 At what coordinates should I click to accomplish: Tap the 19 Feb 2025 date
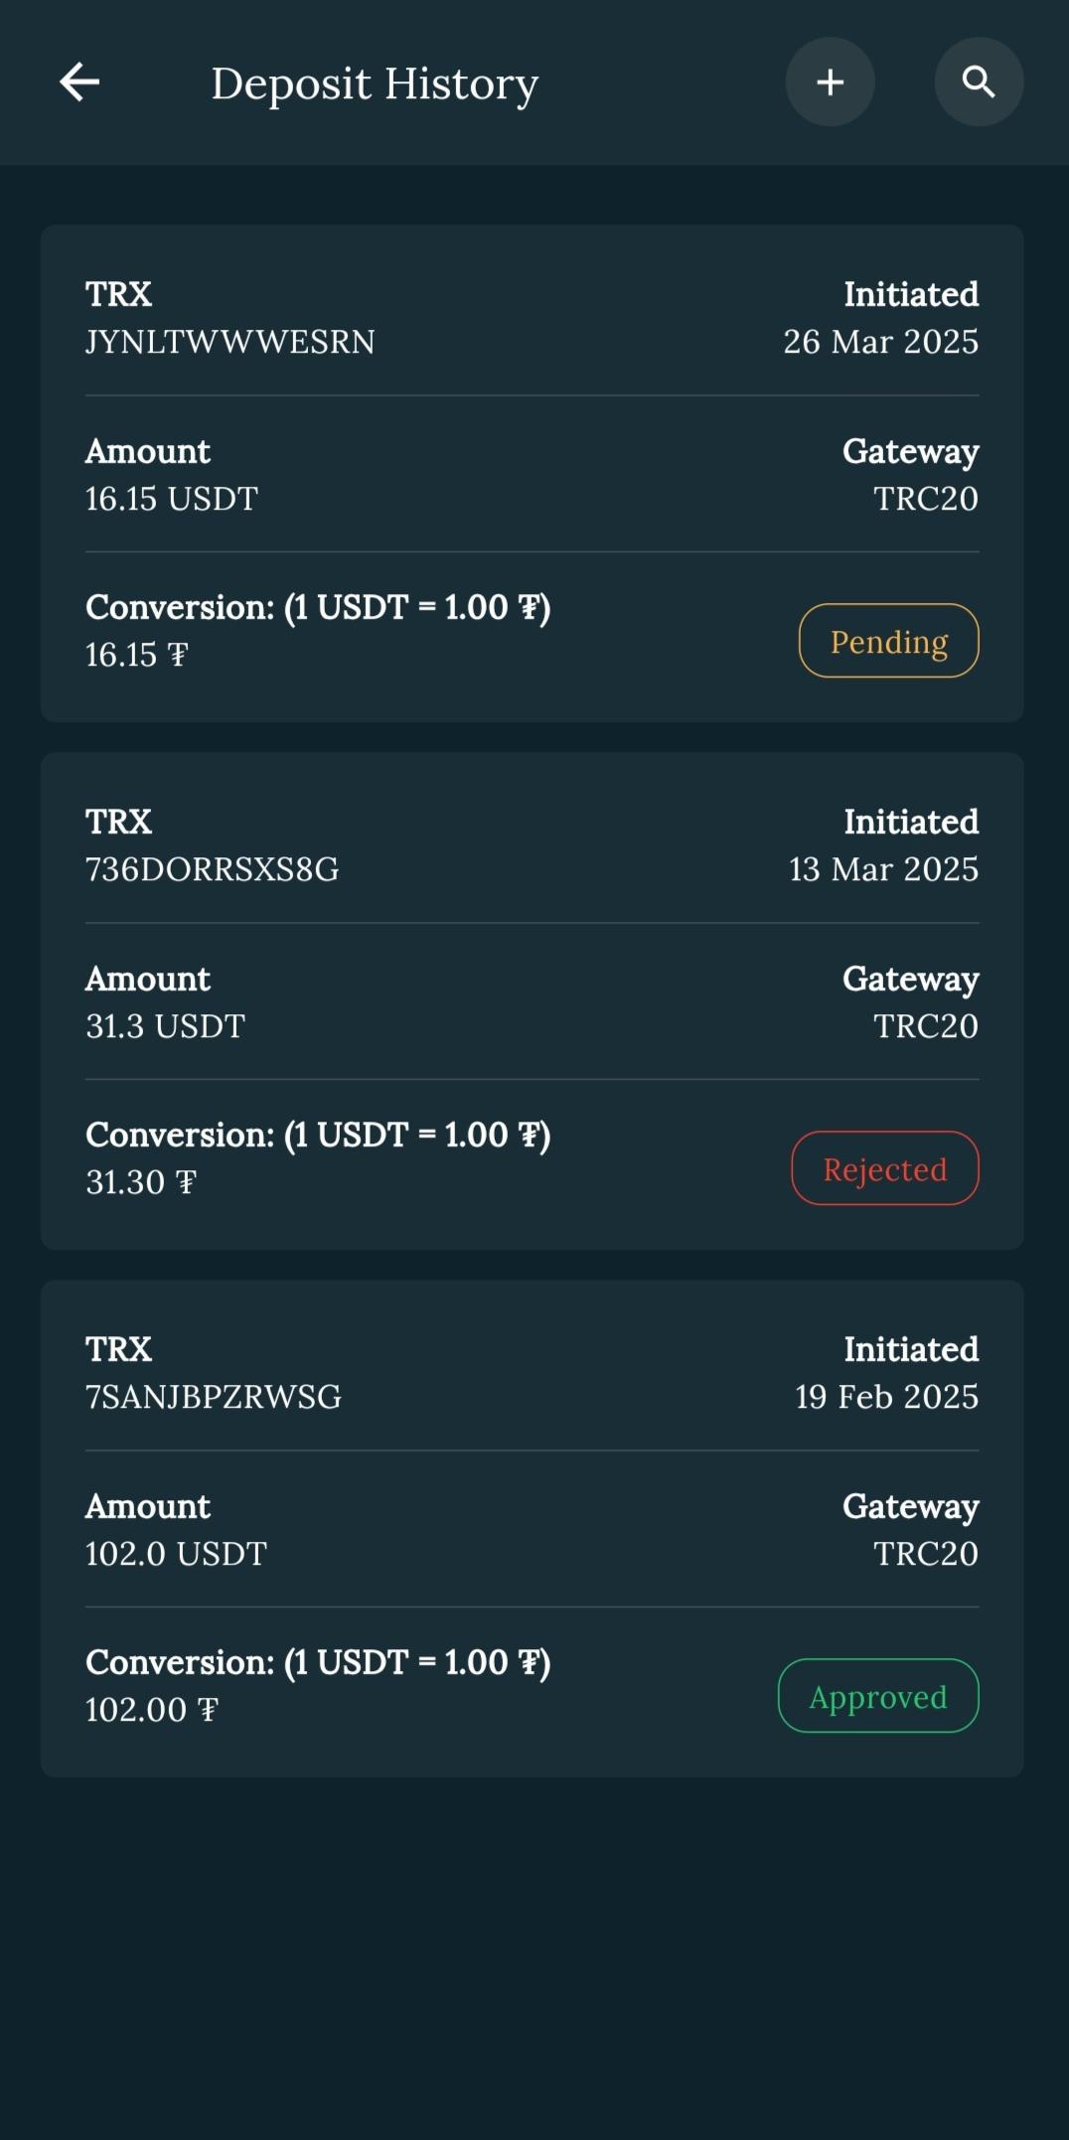pyautogui.click(x=886, y=1397)
